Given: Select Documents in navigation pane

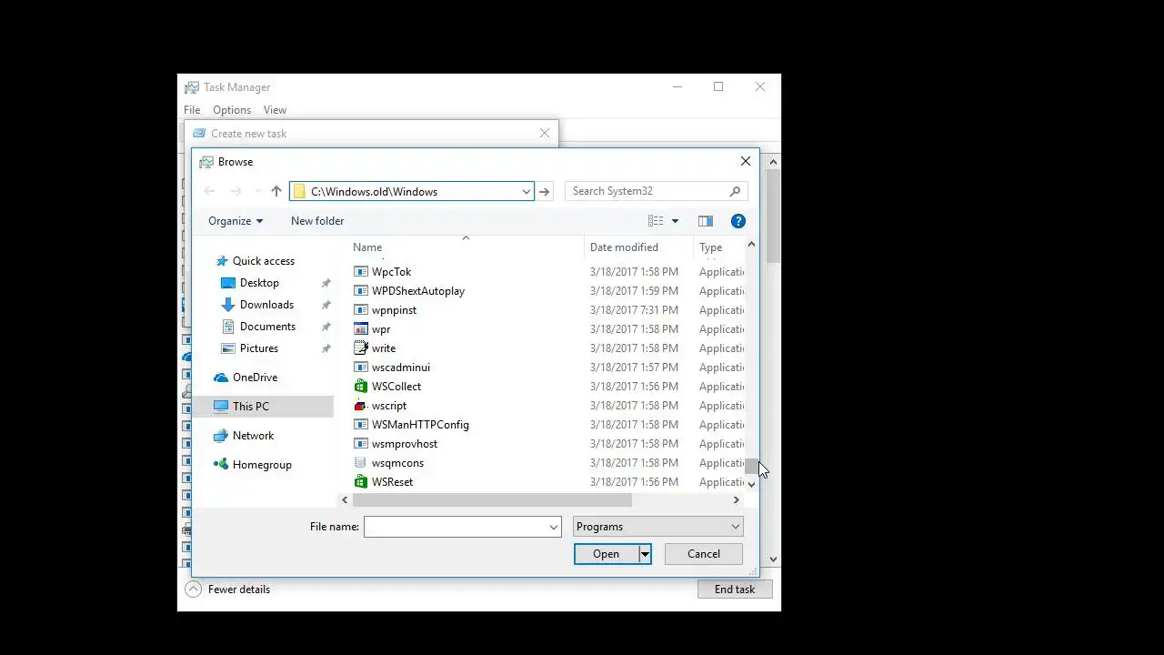Looking at the screenshot, I should tap(267, 327).
